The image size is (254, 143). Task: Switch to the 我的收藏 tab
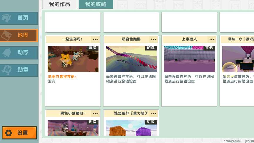click(96, 4)
